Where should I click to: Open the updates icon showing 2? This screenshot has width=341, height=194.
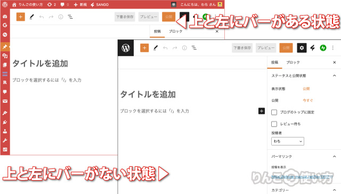pyautogui.click(x=52, y=5)
